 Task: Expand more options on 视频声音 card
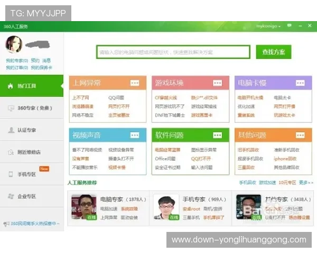[x=135, y=135]
